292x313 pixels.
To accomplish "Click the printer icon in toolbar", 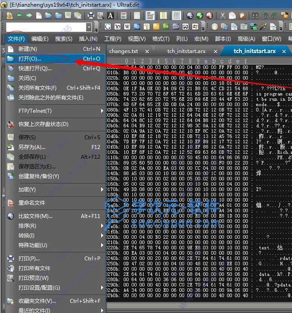I will pyautogui.click(x=91, y=15).
